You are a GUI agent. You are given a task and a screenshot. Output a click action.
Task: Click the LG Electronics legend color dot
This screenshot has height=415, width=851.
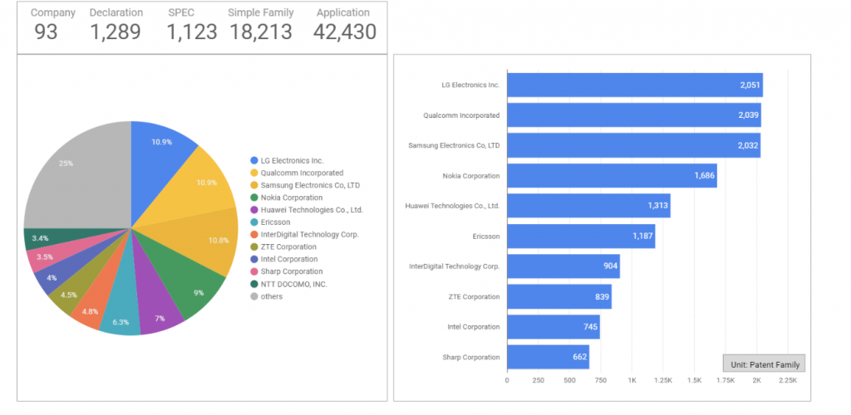254,160
